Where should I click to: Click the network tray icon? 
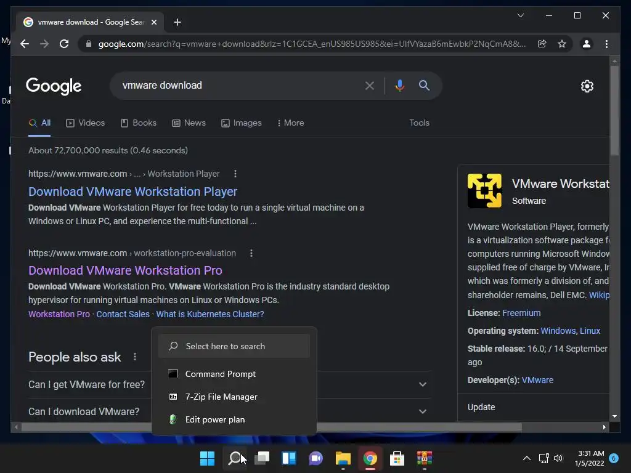[543, 458]
